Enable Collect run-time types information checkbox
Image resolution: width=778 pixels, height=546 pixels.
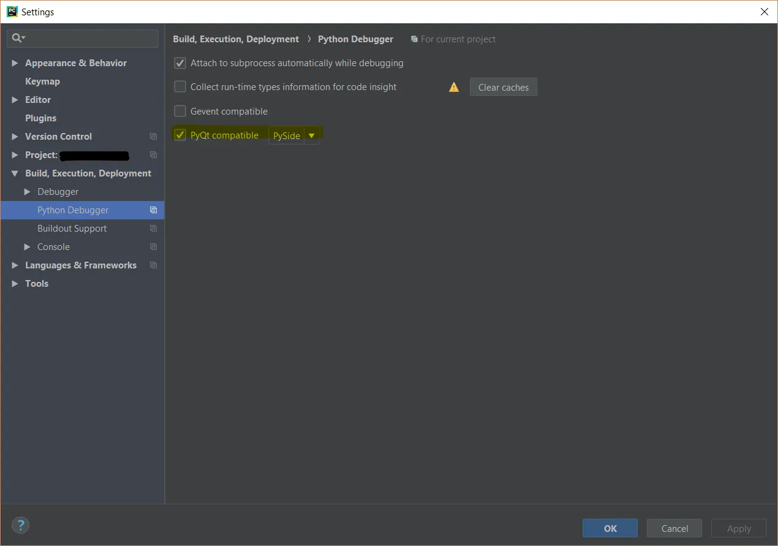click(x=180, y=86)
